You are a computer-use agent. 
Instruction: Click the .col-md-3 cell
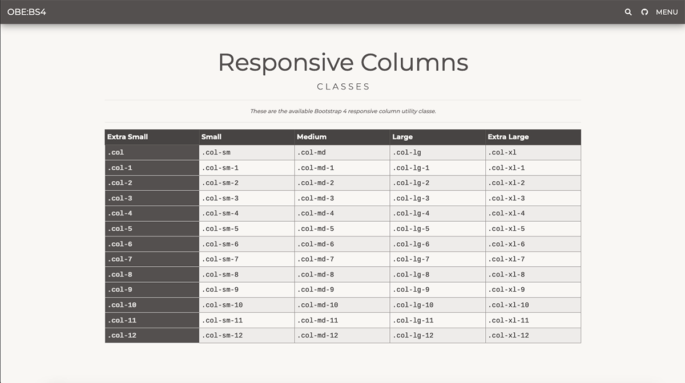(342, 198)
